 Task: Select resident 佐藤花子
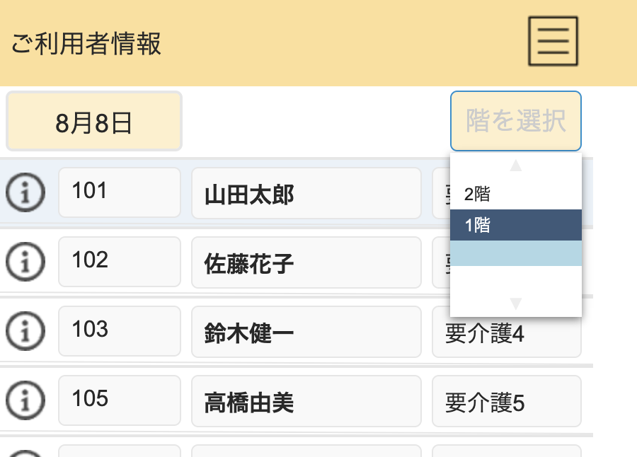click(x=306, y=263)
